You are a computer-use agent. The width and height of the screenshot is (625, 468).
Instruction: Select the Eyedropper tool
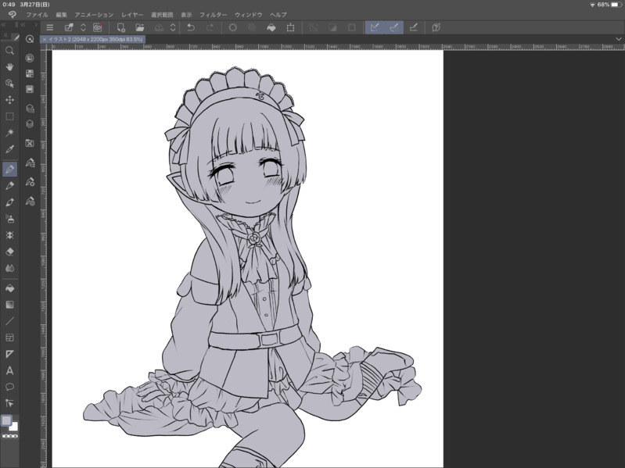(9, 149)
